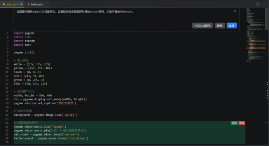Click line number 6 in the gutter

click(x=8, y=53)
